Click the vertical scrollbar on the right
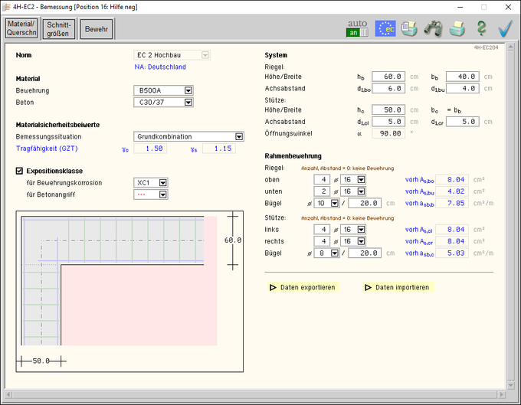Image resolution: width=521 pixels, height=405 pixels. (511, 214)
